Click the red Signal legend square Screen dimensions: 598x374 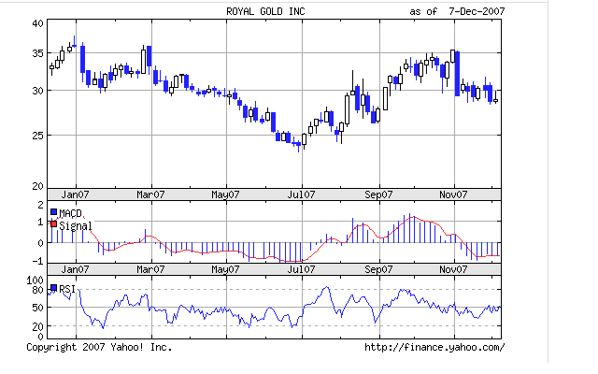click(x=54, y=224)
